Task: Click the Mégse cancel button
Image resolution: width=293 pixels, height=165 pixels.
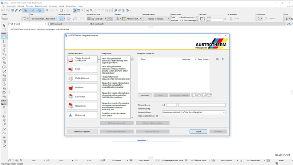Action: click(198, 131)
